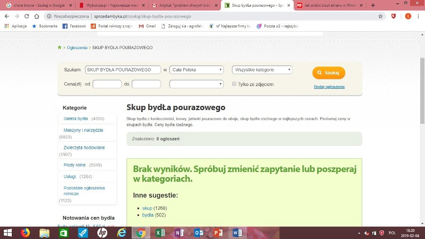The height and width of the screenshot is (239, 425).
Task: Click the minimum price 'od' field
Action: [x=107, y=84]
